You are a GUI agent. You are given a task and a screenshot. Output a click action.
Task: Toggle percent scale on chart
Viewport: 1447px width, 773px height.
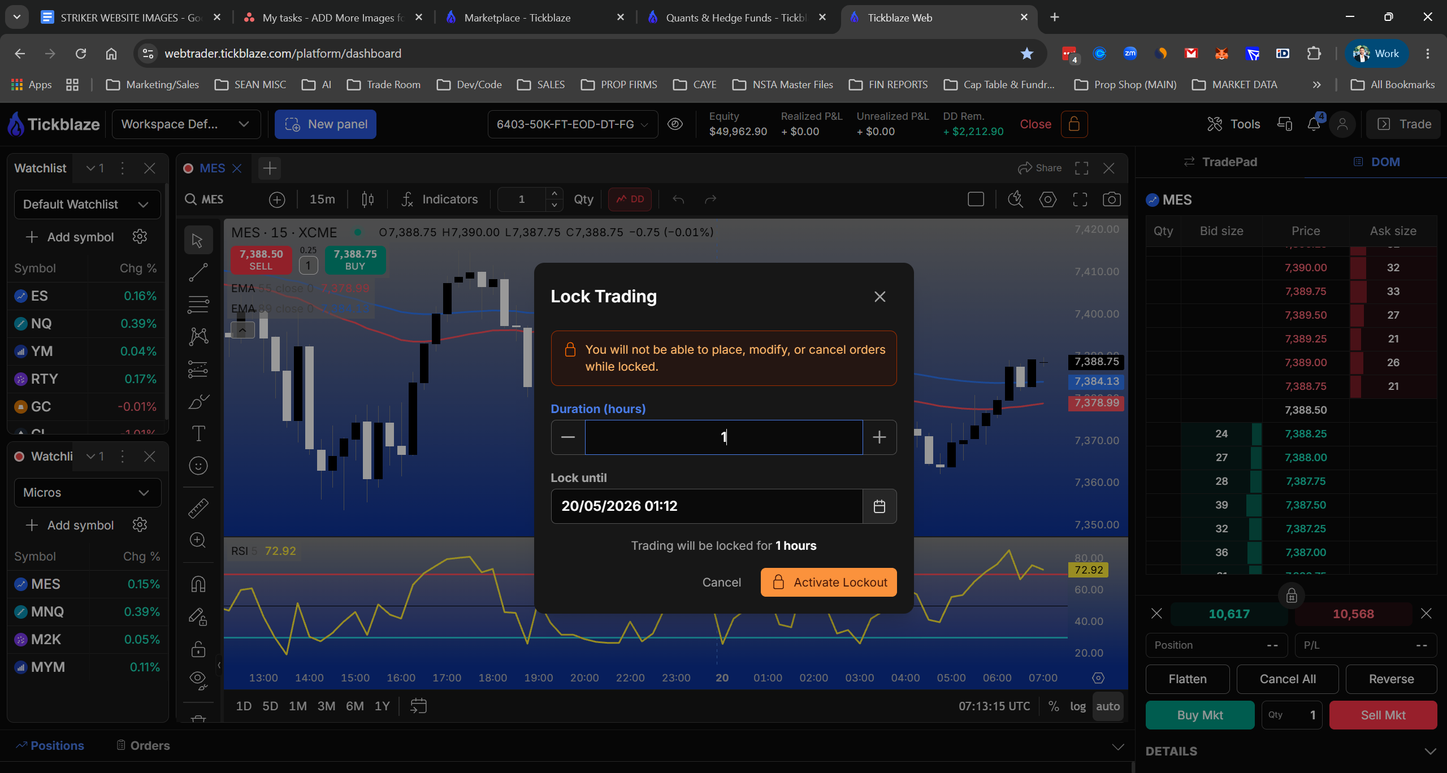[x=1054, y=706]
